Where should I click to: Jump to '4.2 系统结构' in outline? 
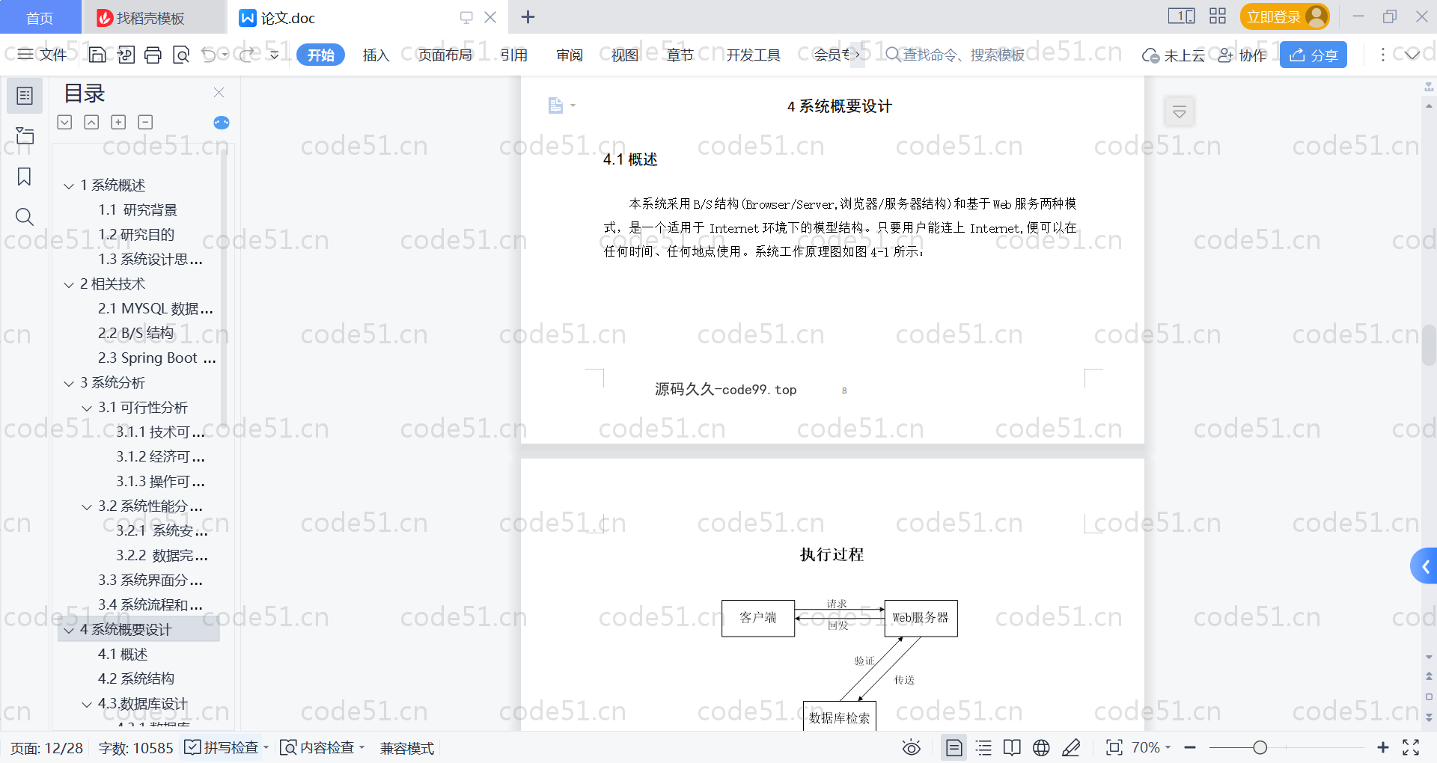[x=136, y=678]
